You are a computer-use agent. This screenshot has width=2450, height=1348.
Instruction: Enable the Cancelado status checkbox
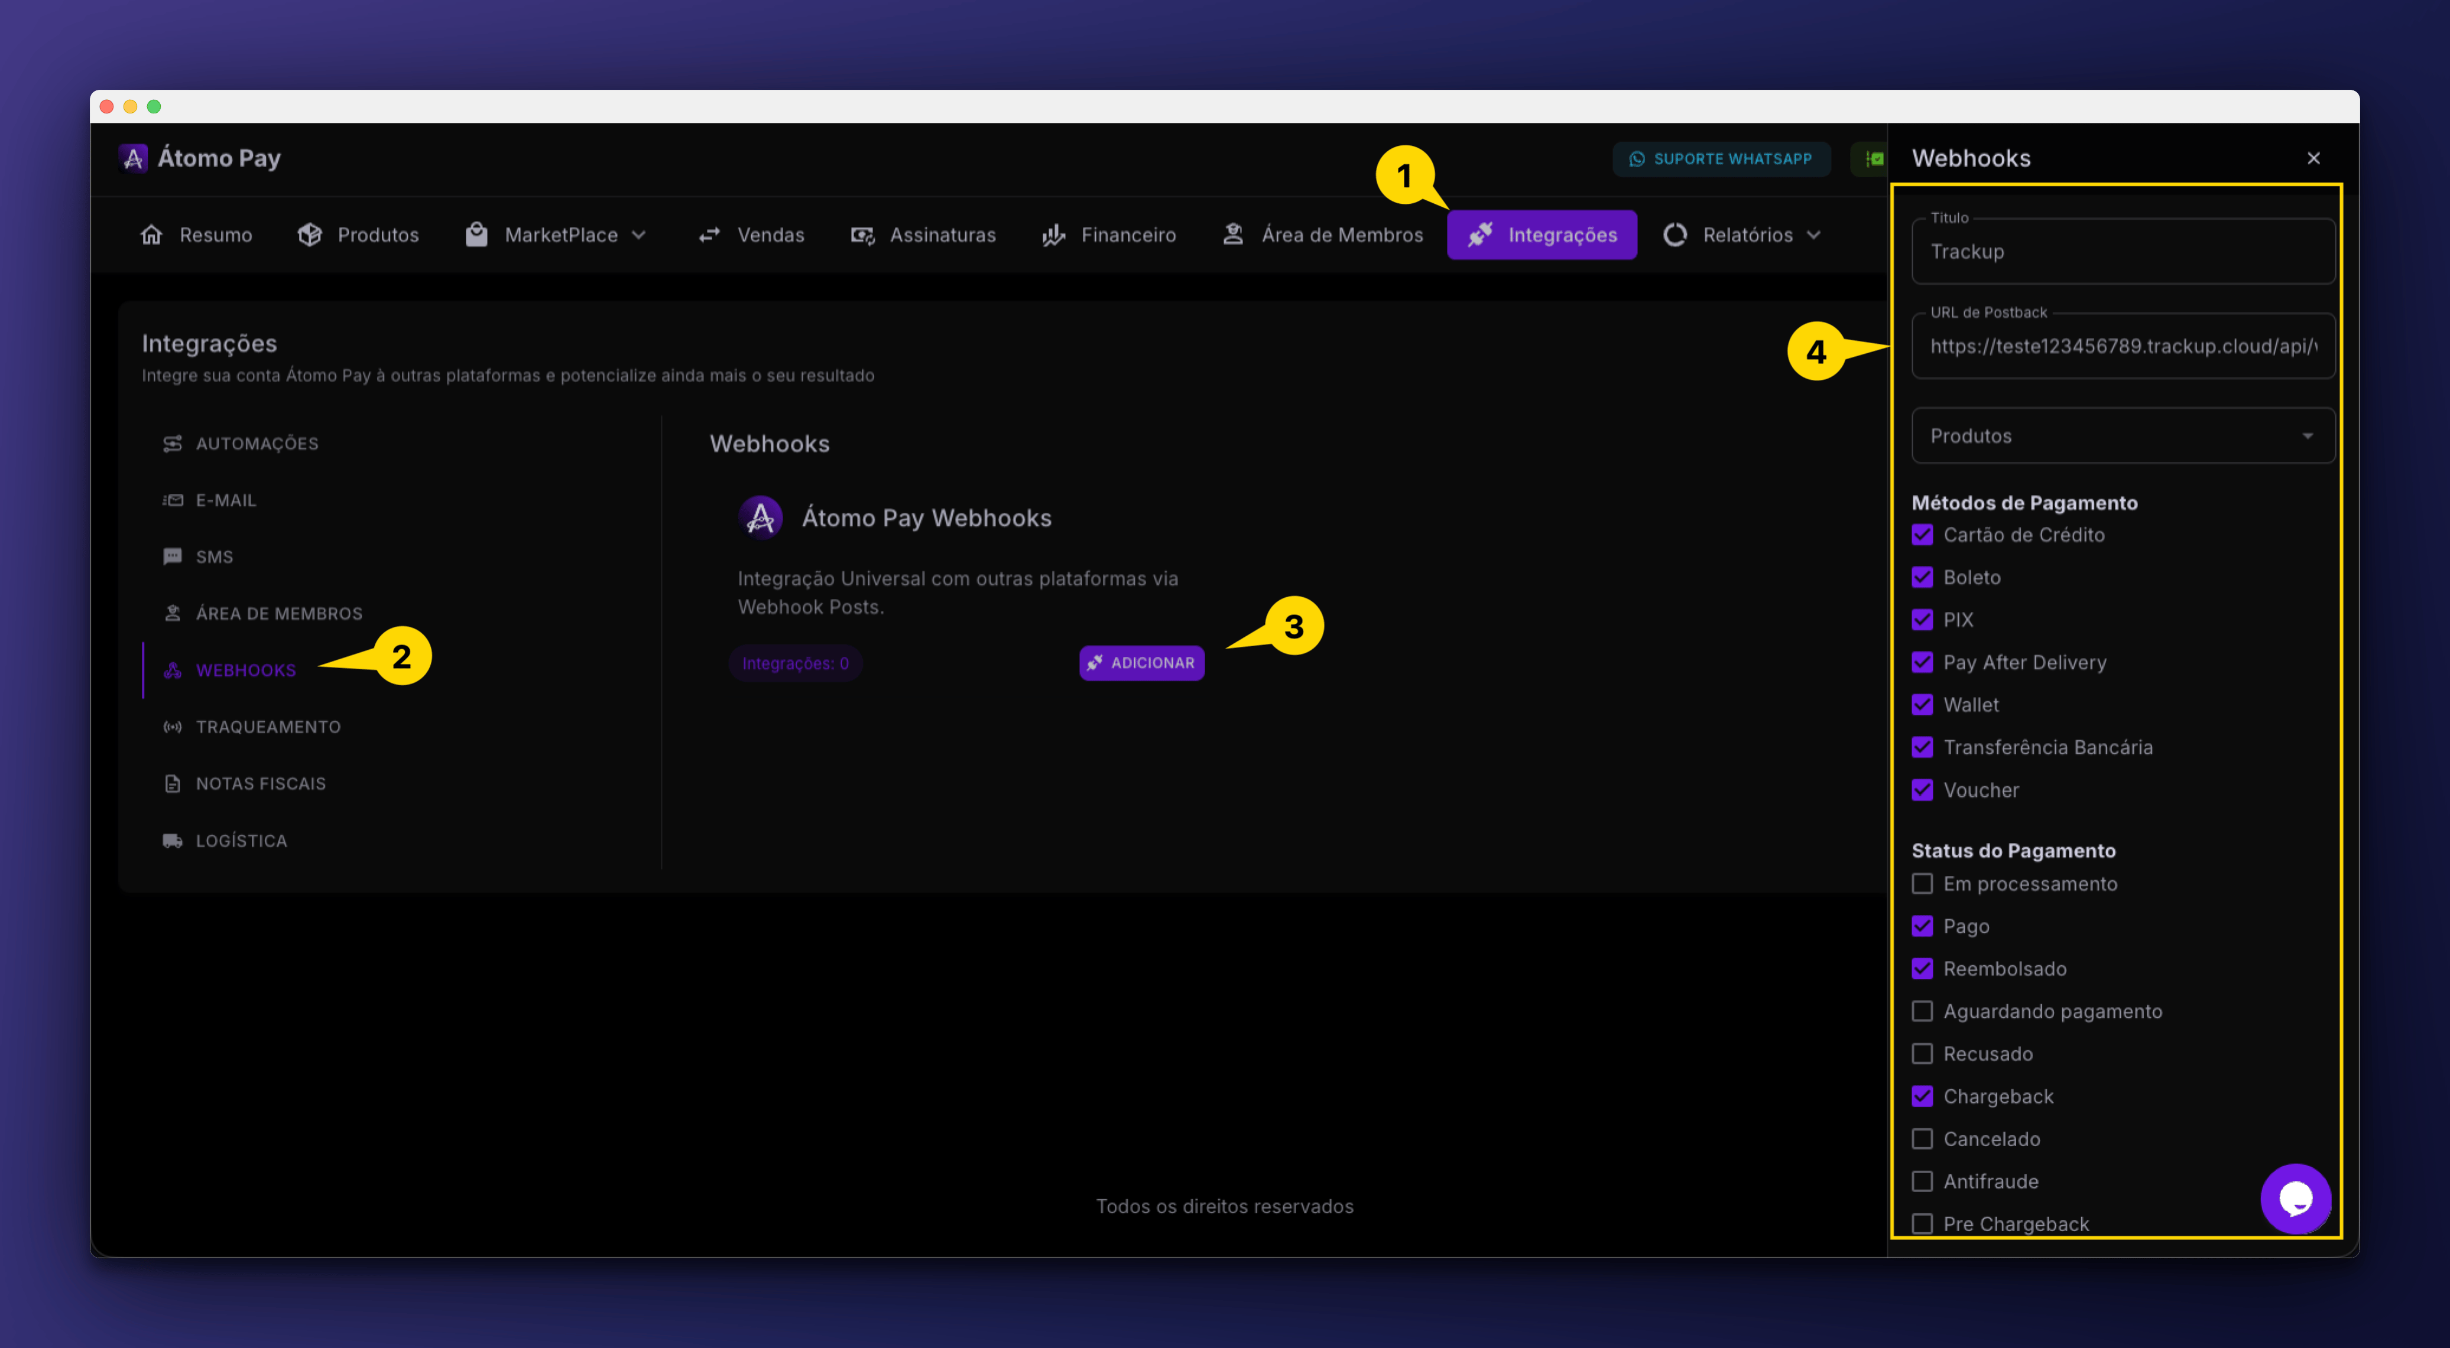point(1922,1139)
